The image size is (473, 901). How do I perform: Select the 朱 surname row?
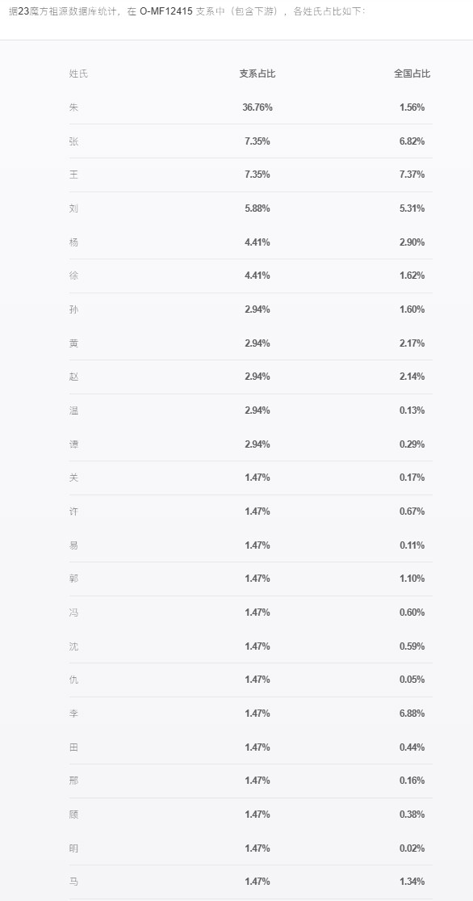251,107
